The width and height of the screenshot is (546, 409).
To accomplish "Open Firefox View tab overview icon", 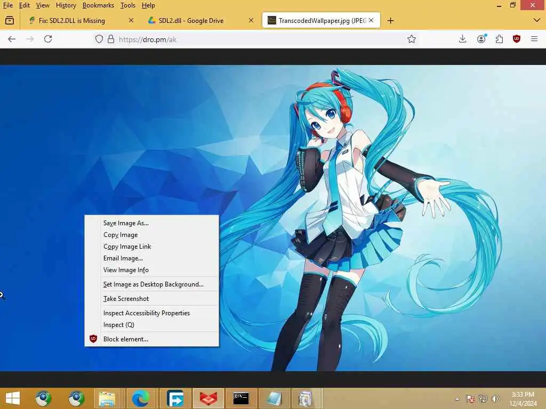I will point(10,21).
